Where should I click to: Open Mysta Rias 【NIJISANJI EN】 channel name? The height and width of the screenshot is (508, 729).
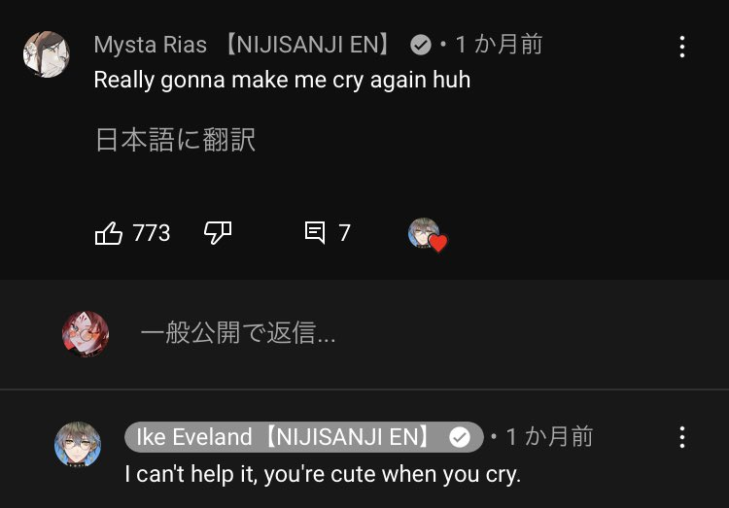[244, 45]
